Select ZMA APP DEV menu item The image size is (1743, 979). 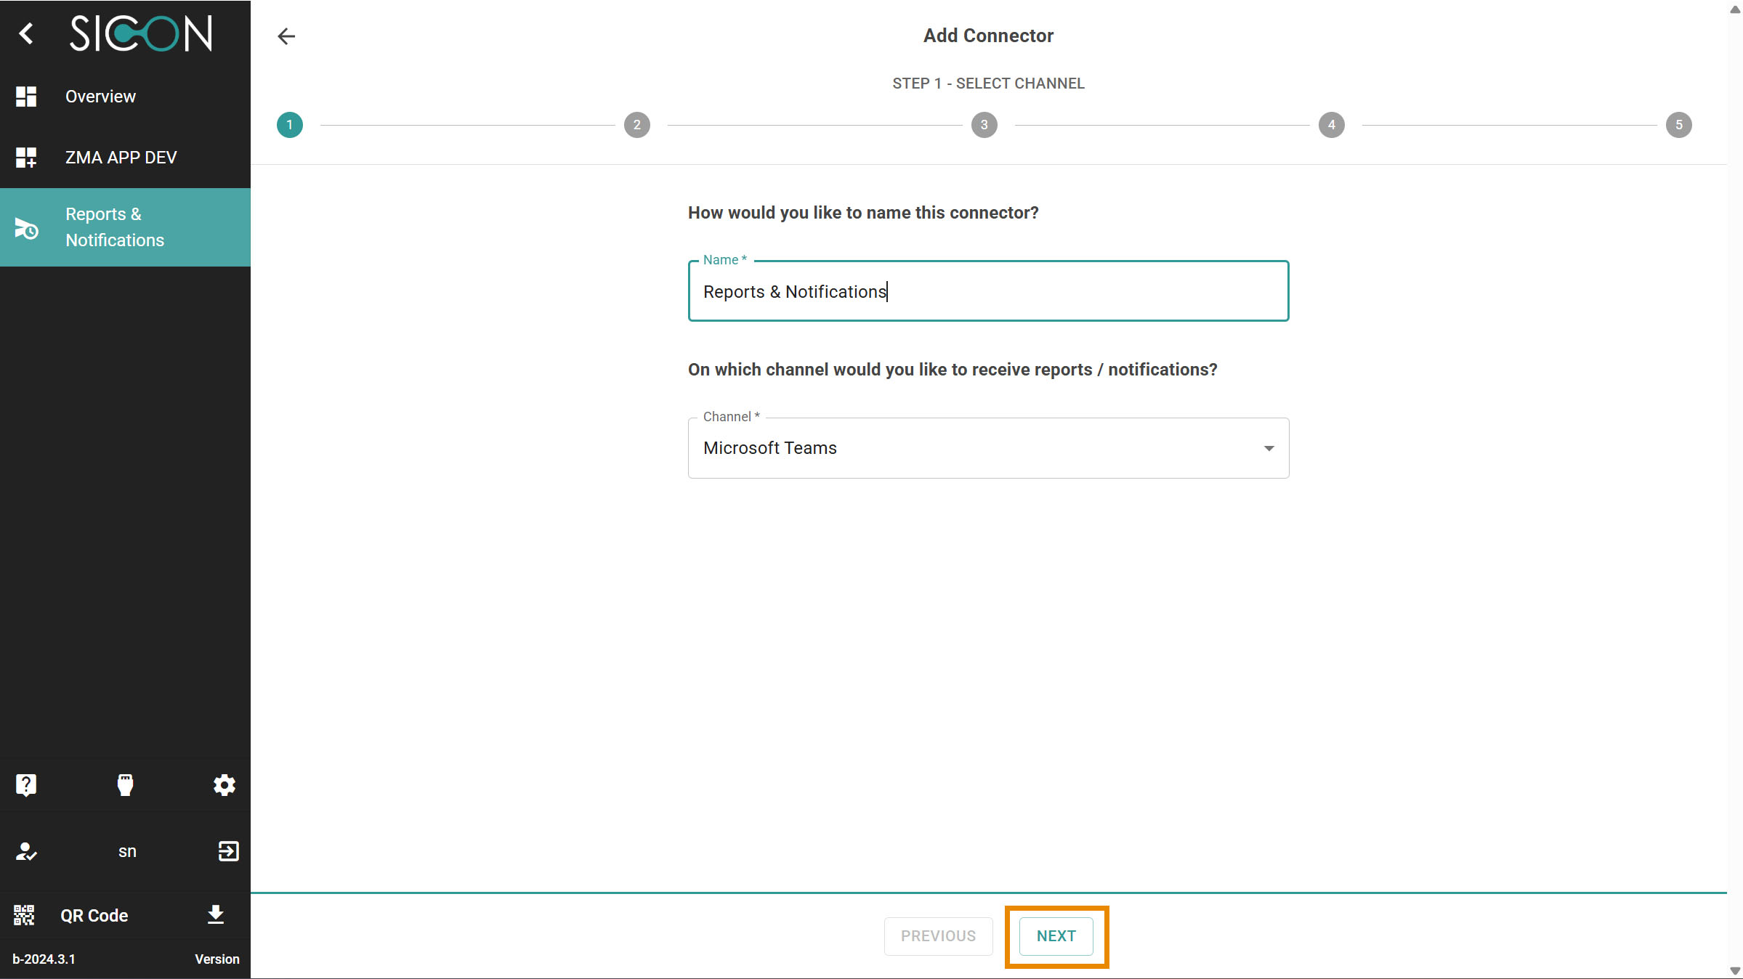pyautogui.click(x=121, y=158)
